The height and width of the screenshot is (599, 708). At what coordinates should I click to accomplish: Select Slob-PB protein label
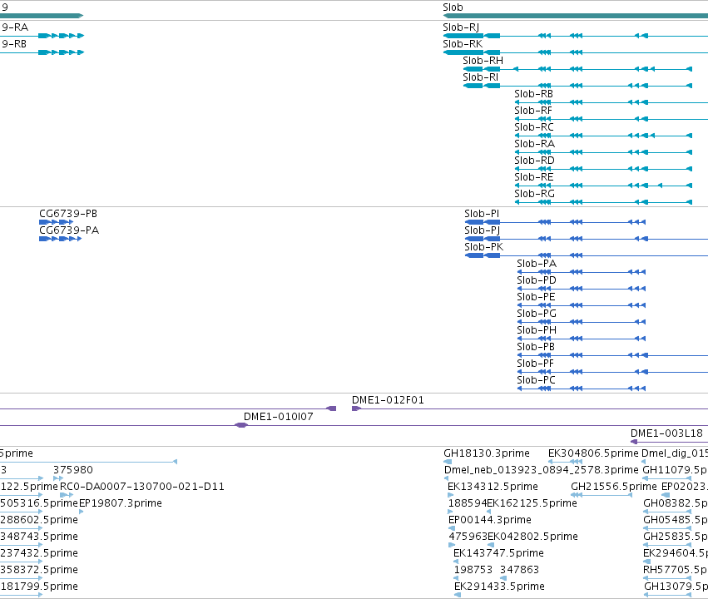pos(536,347)
